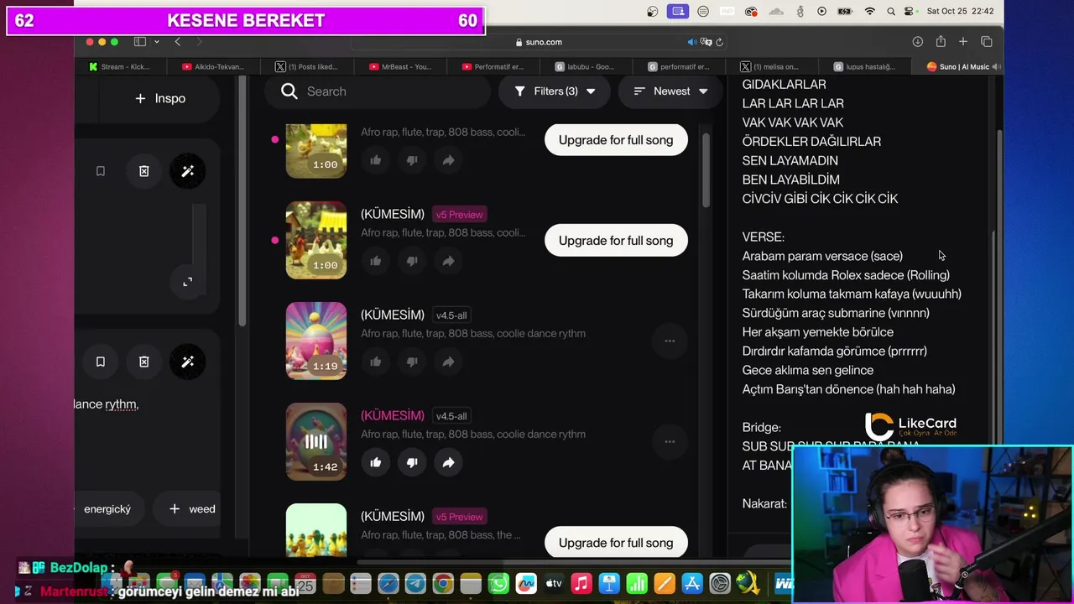Open the Filters (3) dropdown
The image size is (1074, 604).
tap(555, 91)
